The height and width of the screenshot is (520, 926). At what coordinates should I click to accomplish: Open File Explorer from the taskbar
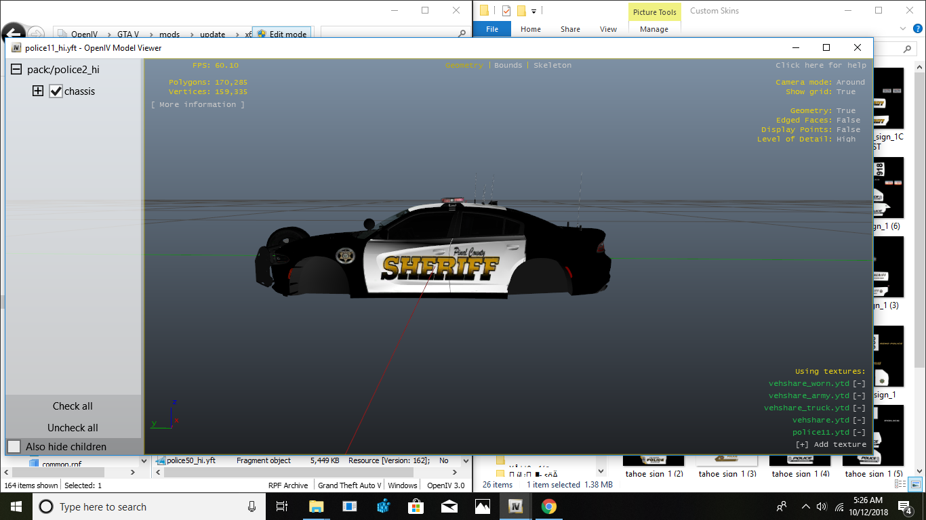point(316,506)
